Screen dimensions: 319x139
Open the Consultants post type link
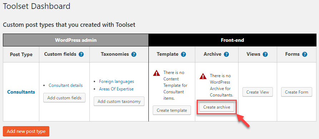(x=21, y=92)
